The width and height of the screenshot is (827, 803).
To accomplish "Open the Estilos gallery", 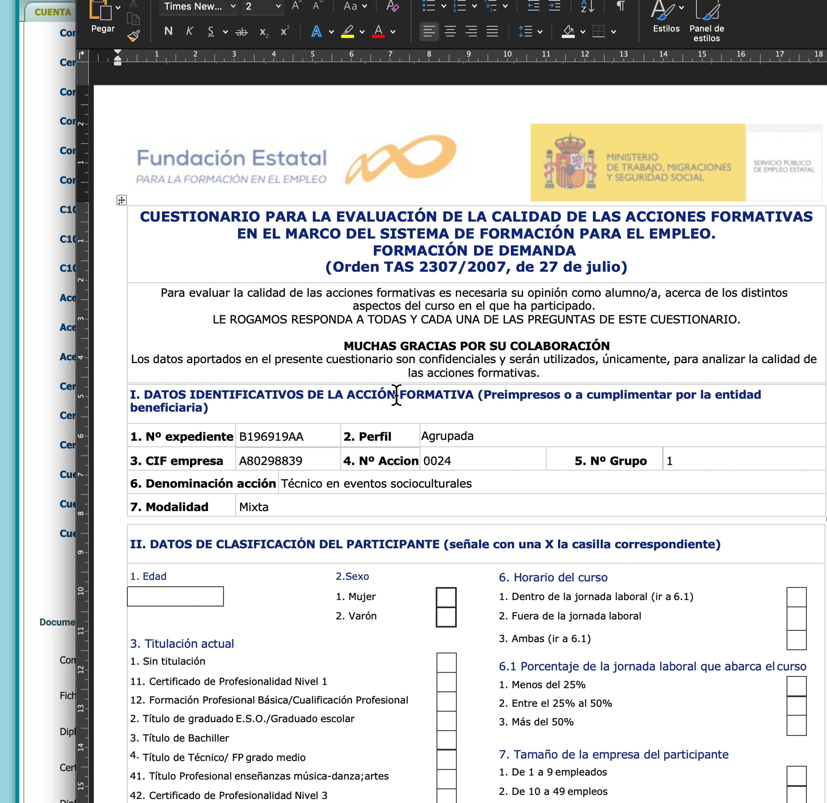I will click(x=666, y=17).
